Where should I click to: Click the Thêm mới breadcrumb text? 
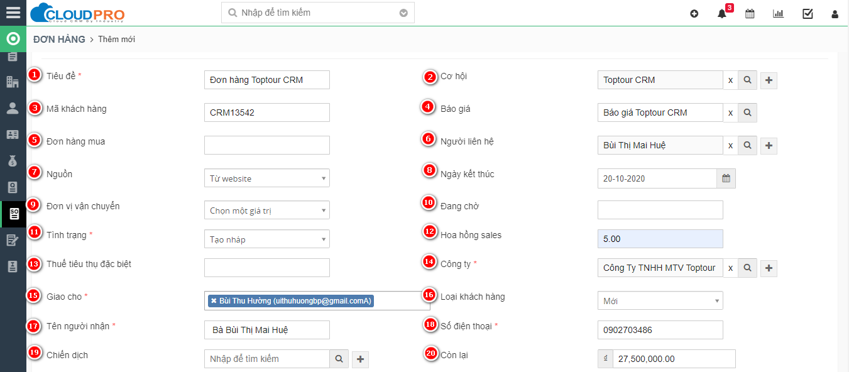(x=116, y=40)
